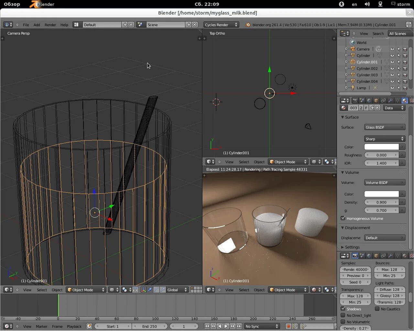
Task: Click the End frame 250 field
Action: point(149,326)
